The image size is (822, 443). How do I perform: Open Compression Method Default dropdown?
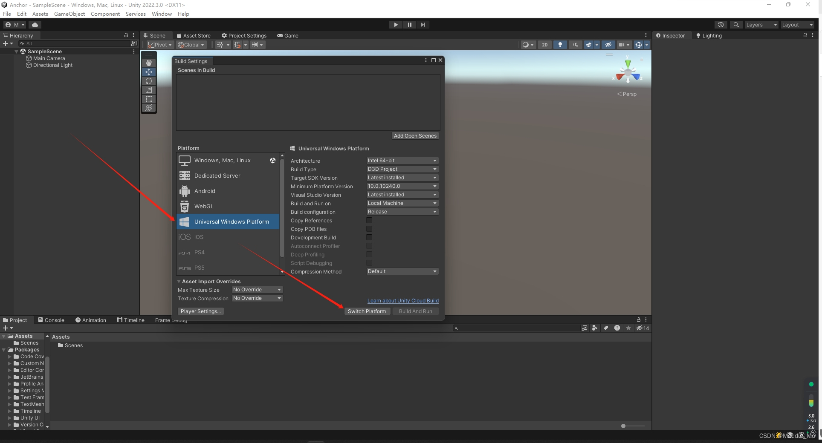(402, 271)
